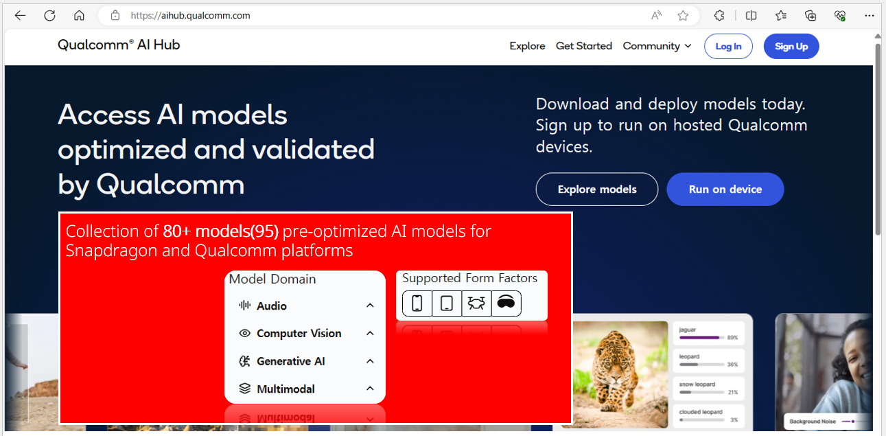Add this page to favorites star
Viewport: 886px width, 436px height.
pos(683,15)
